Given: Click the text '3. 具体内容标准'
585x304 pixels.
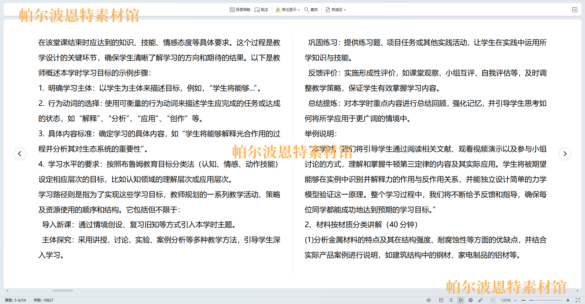Looking at the screenshot, I should (65, 134).
